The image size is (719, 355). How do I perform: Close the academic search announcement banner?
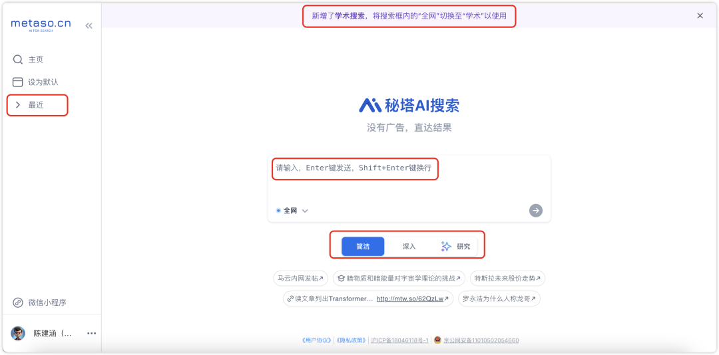coord(700,15)
